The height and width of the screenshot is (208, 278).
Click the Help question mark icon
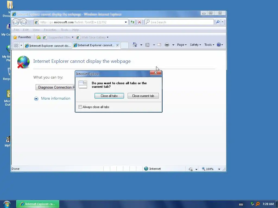pos(219,45)
